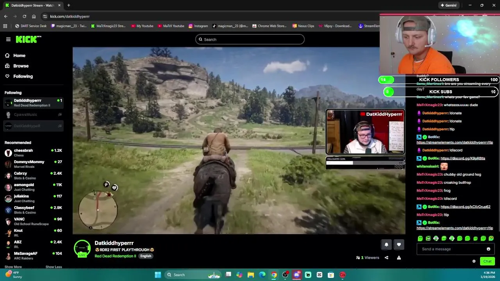The image size is (500, 281).
Task: Open the first streamelements tip link
Action: tap(455, 142)
